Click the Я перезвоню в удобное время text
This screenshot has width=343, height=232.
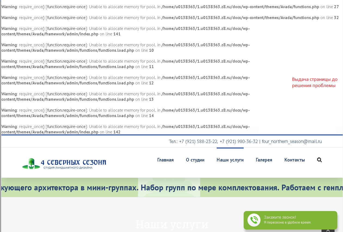[287, 222]
